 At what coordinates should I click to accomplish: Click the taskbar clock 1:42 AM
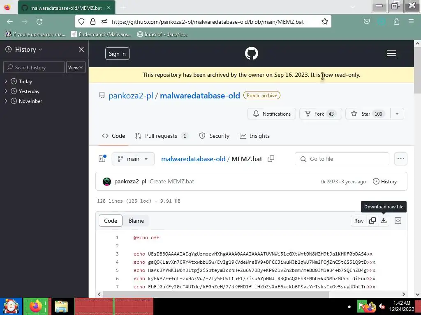402,306
